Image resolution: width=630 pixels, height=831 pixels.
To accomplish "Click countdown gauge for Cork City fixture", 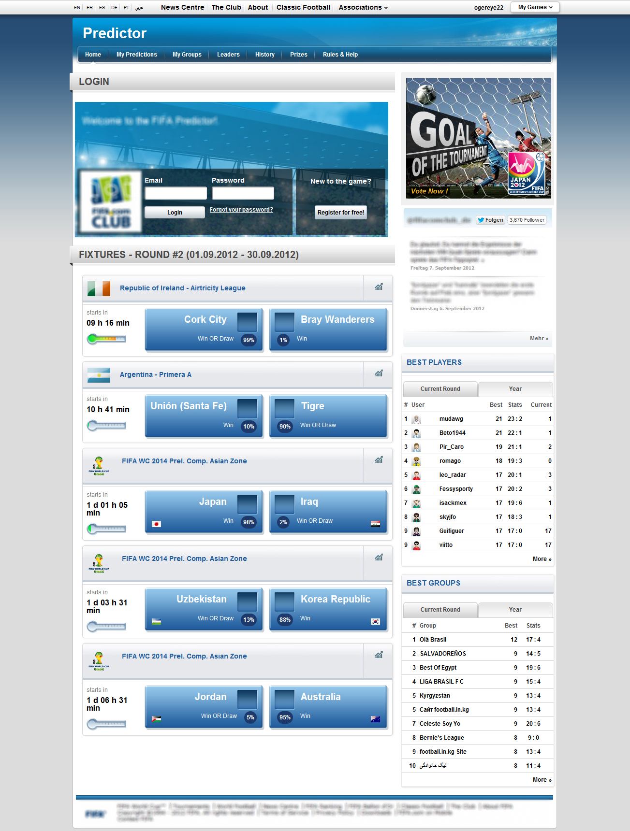I will pos(106,339).
